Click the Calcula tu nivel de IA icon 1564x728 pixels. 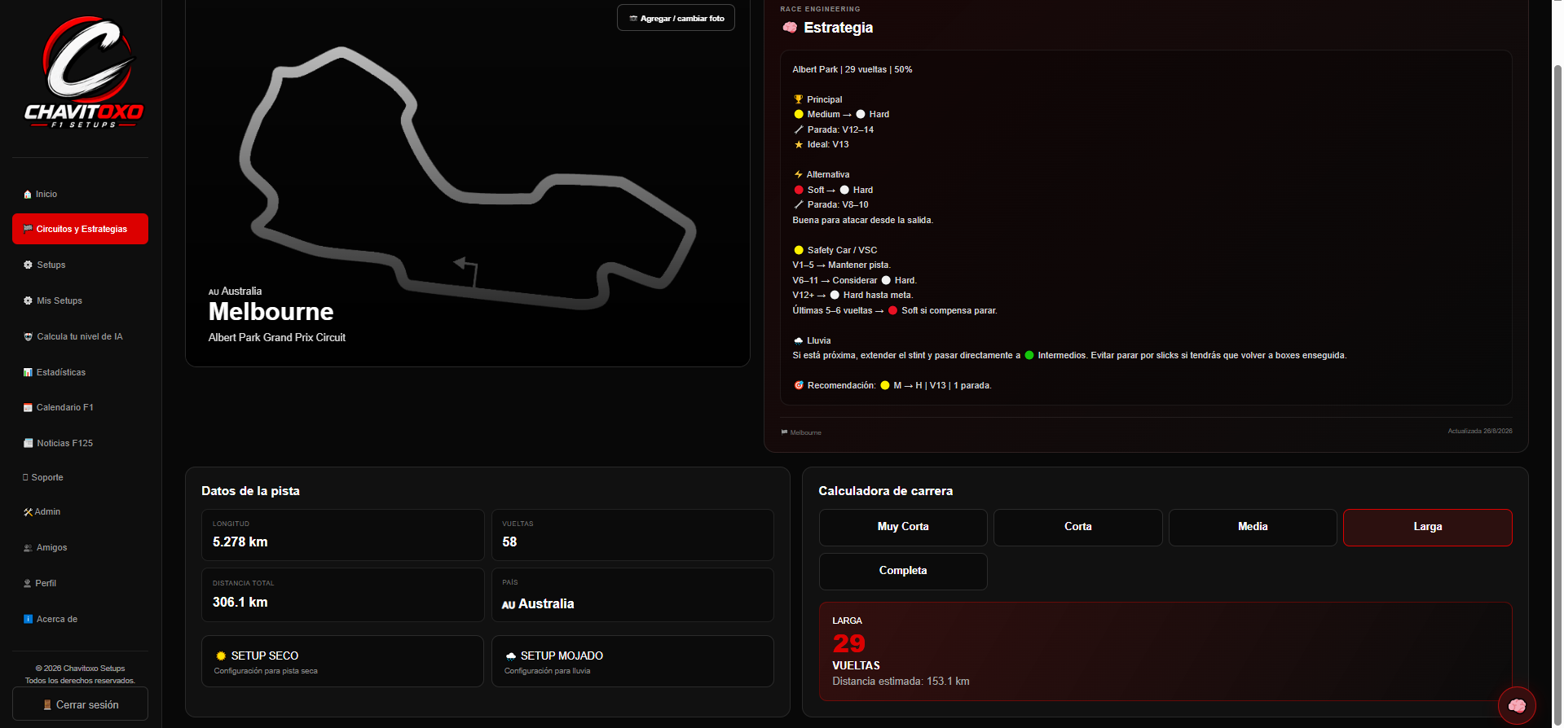pyautogui.click(x=28, y=336)
